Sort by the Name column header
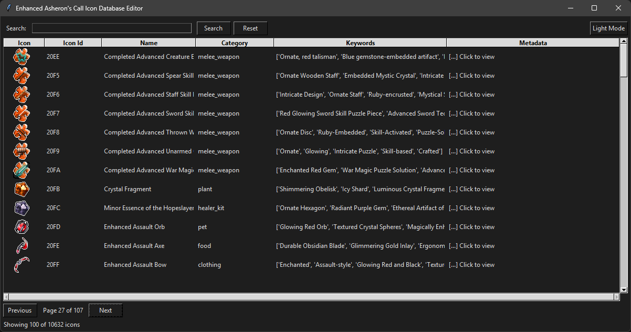Image resolution: width=631 pixels, height=332 pixels. click(149, 43)
